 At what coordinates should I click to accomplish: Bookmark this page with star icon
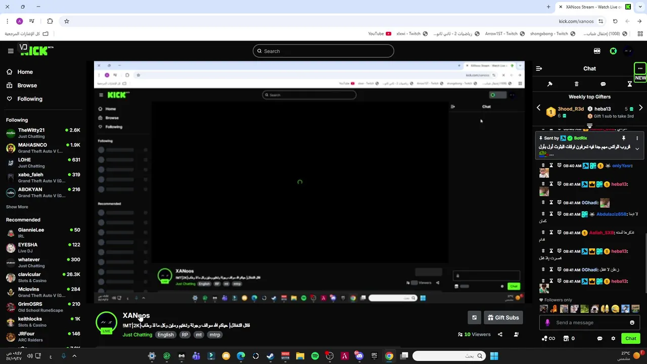(x=67, y=21)
